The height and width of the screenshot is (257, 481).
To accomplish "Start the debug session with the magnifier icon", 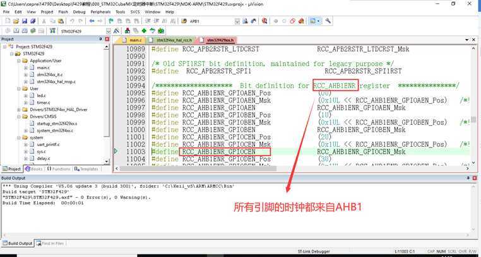I will click(264, 21).
